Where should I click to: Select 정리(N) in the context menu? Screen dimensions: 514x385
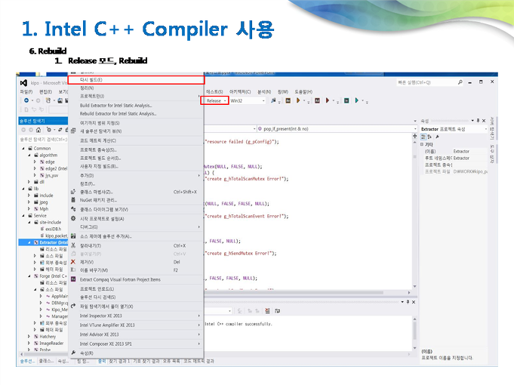click(136, 88)
